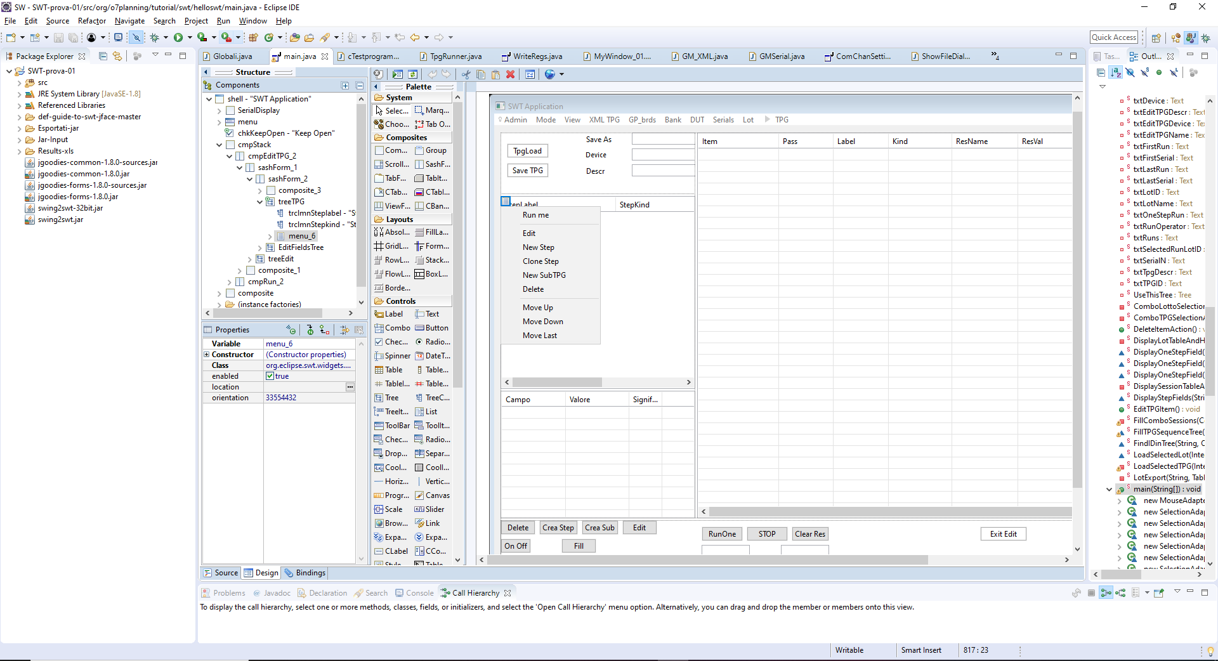Click the Cut scissors icon in designer toolbar
The height and width of the screenshot is (661, 1218).
pos(466,74)
